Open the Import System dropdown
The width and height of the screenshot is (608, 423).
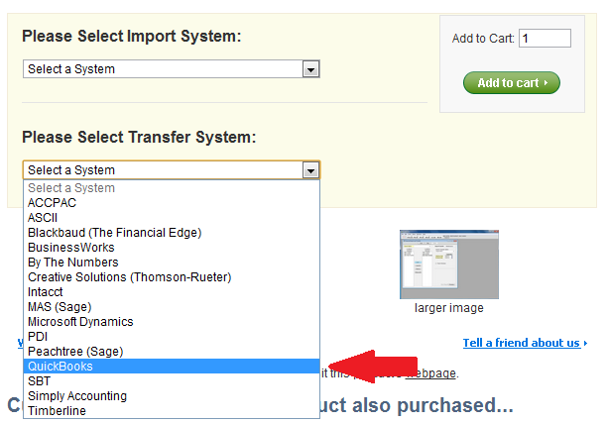point(171,69)
